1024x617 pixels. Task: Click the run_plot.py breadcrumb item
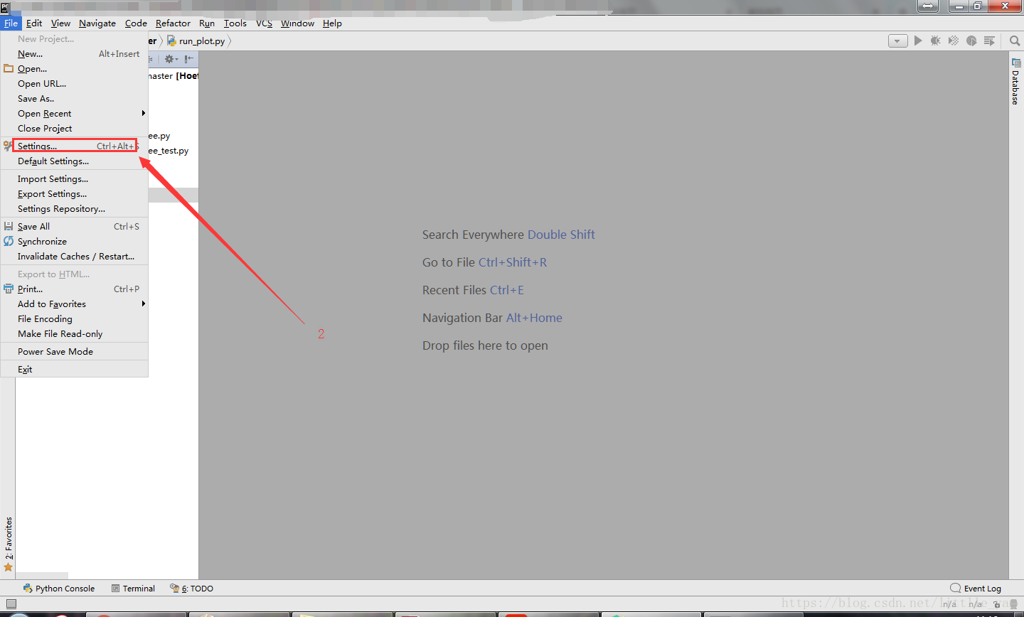point(201,41)
